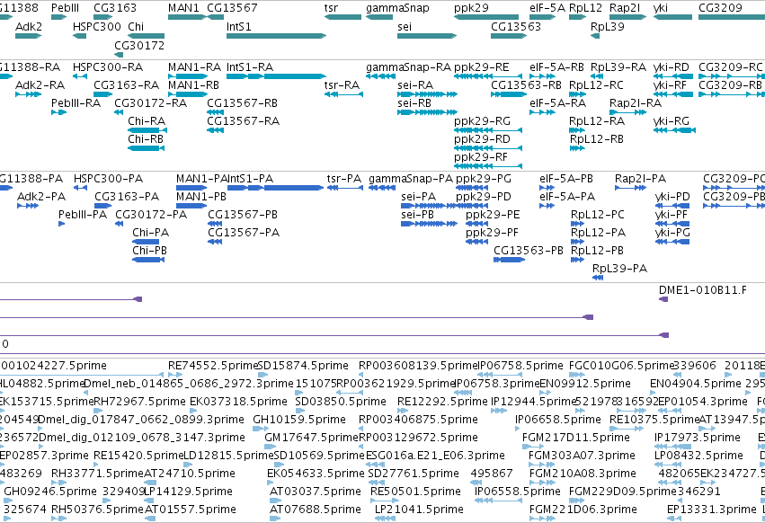Open the eIF-5A gene label
Viewport: 765px width, 523px height.
[x=547, y=8]
